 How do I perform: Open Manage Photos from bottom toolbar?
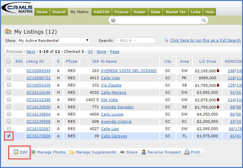point(48,152)
